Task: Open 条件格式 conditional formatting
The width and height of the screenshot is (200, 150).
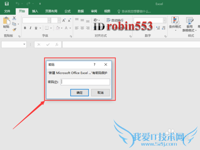Action: tap(175, 24)
